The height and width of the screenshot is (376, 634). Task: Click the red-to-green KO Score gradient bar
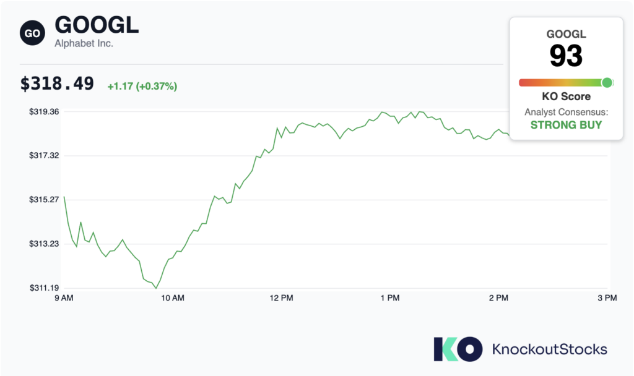[x=566, y=83]
